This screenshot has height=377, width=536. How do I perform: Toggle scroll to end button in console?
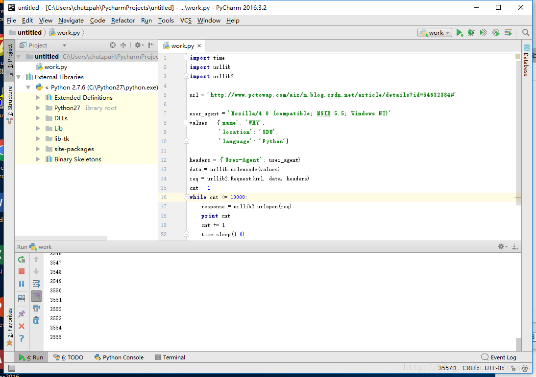coord(36,296)
